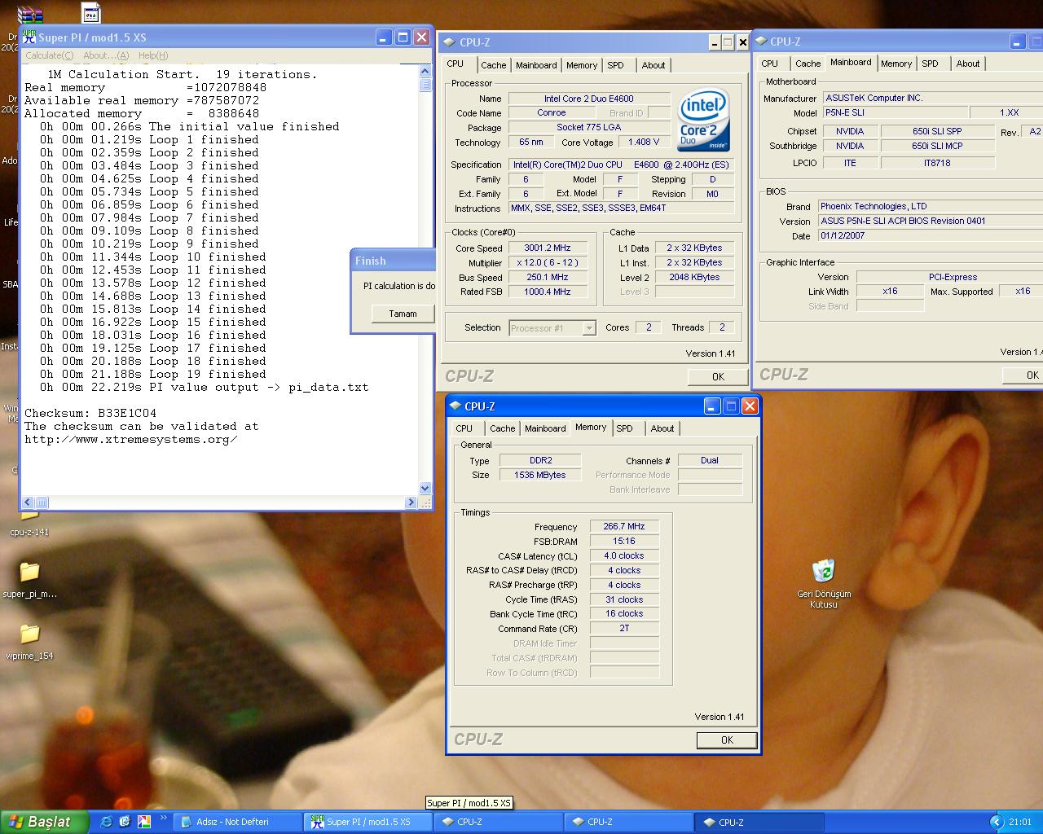Click the 'http://www.xtremesystems.org/' line in Super PI
1043x834 pixels.
point(131,439)
